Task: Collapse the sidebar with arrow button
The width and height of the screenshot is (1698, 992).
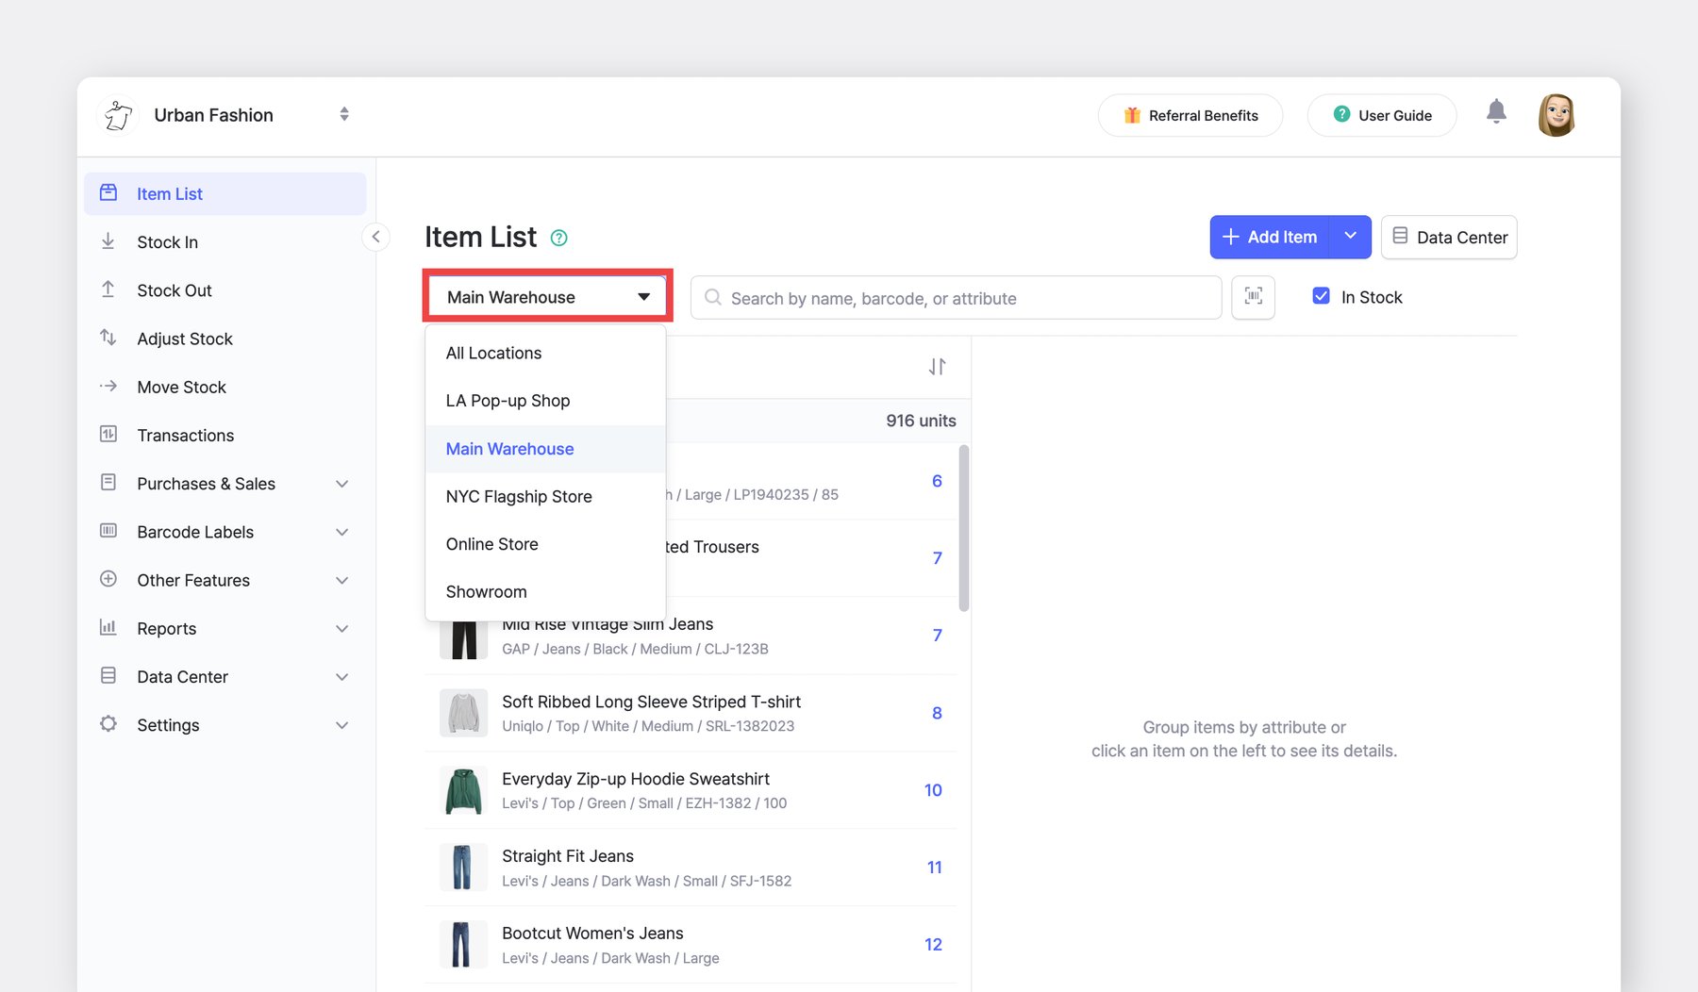Action: [x=375, y=237]
